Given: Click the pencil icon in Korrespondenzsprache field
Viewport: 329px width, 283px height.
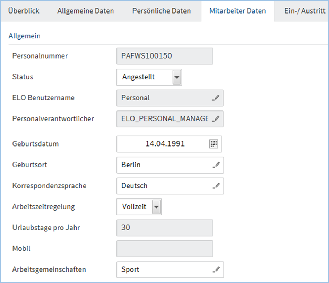Looking at the screenshot, I should pyautogui.click(x=216, y=186).
